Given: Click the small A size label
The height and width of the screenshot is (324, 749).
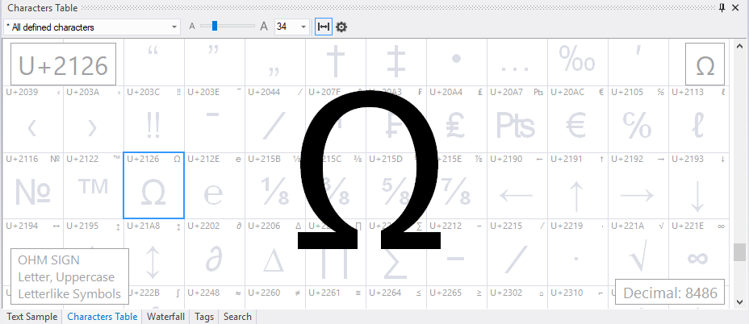Looking at the screenshot, I should tap(192, 27).
